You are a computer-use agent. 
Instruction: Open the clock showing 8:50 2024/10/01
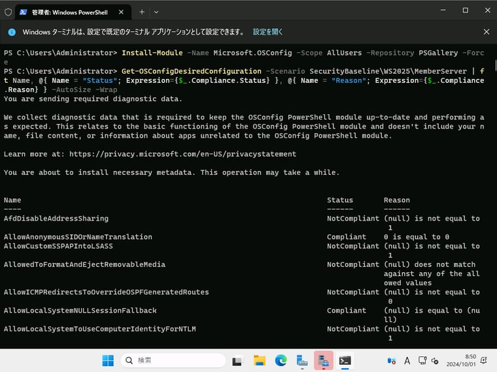[x=461, y=360]
